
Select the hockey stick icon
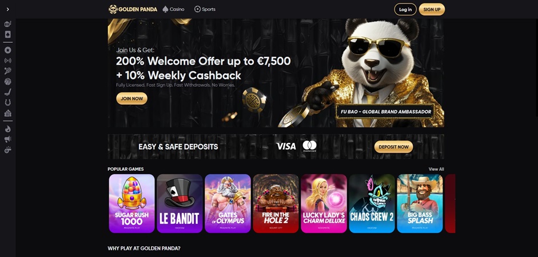[x=7, y=92]
